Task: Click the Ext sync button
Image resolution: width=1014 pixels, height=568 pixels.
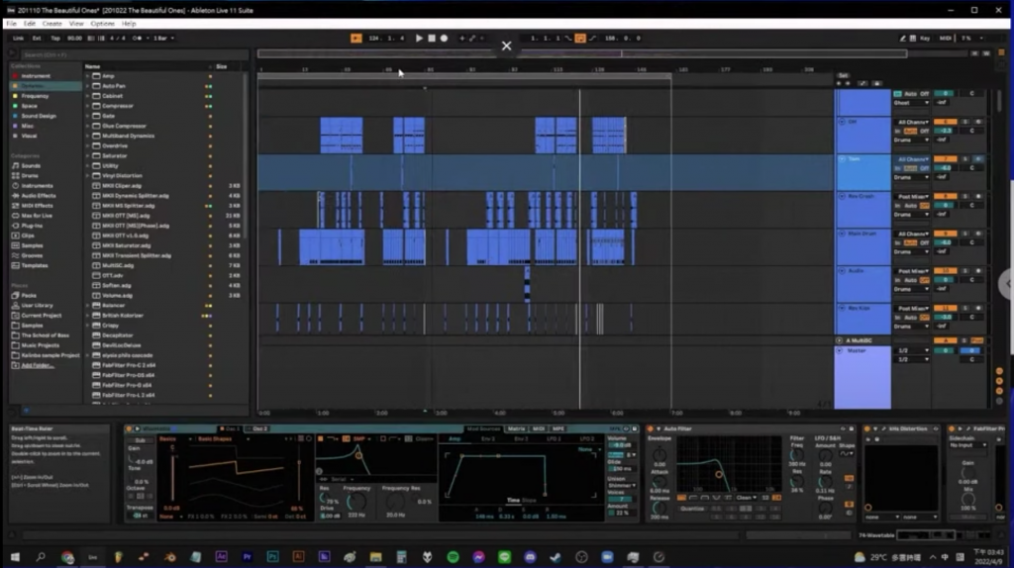Action: 37,39
